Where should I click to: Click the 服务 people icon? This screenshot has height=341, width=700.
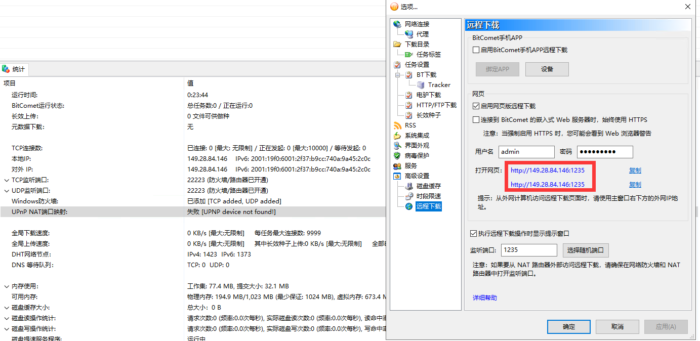[x=397, y=166]
